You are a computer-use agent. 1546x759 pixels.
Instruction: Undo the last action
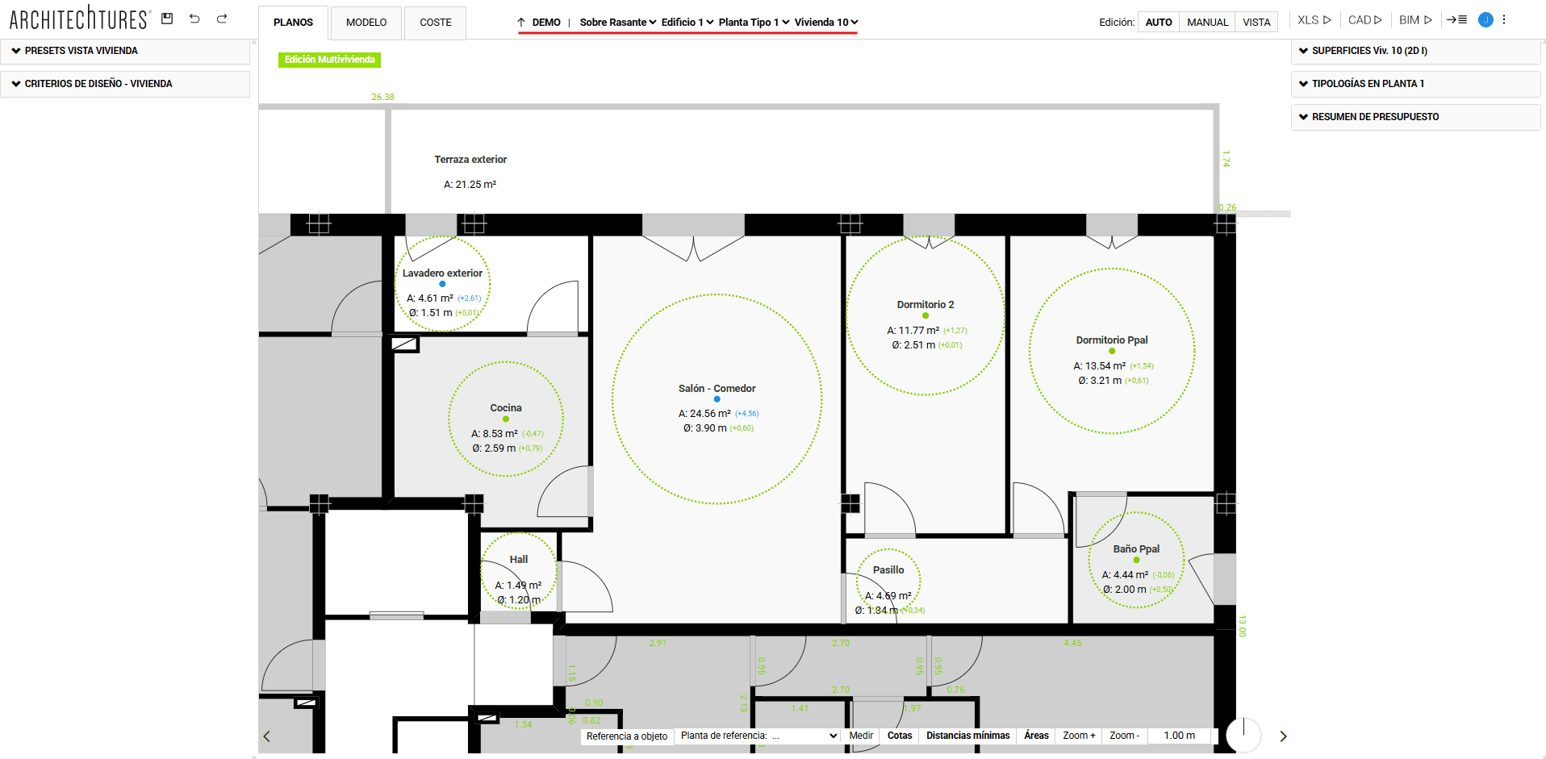pos(194,19)
